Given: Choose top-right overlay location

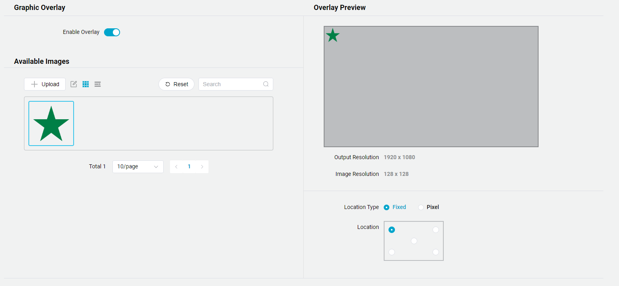Looking at the screenshot, I should pos(436,230).
